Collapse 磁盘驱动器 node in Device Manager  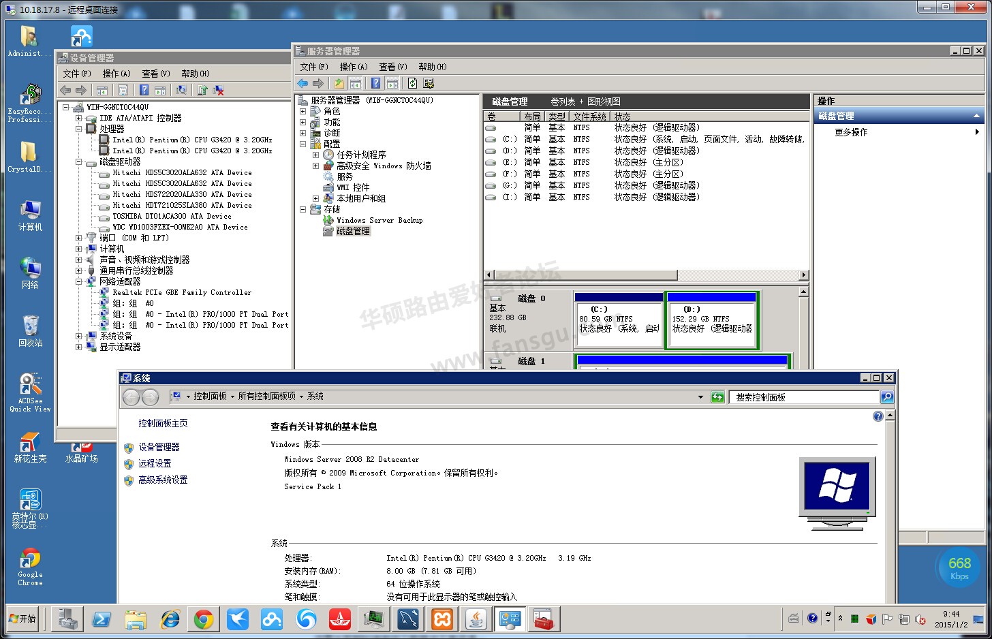pyautogui.click(x=79, y=162)
